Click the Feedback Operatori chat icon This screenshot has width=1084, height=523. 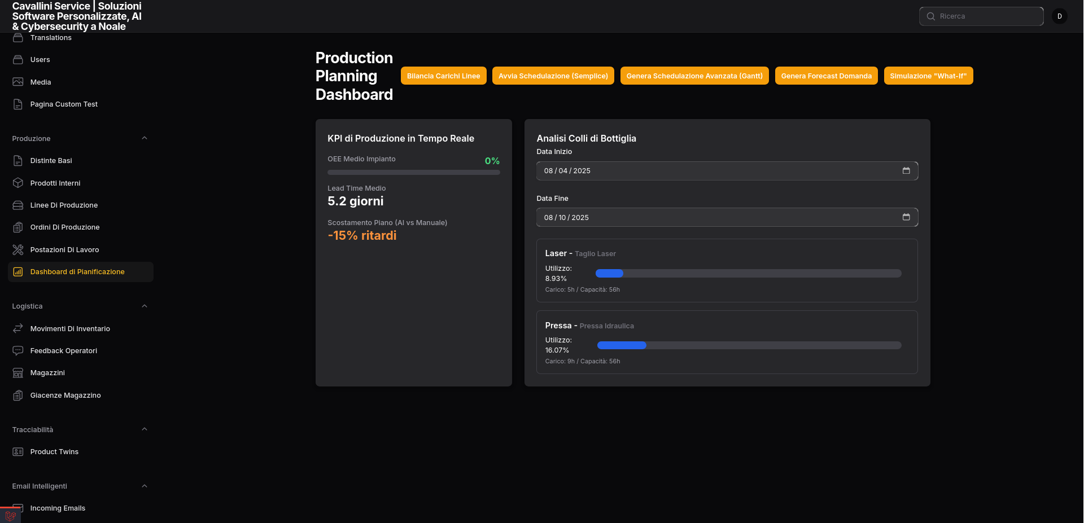(18, 350)
